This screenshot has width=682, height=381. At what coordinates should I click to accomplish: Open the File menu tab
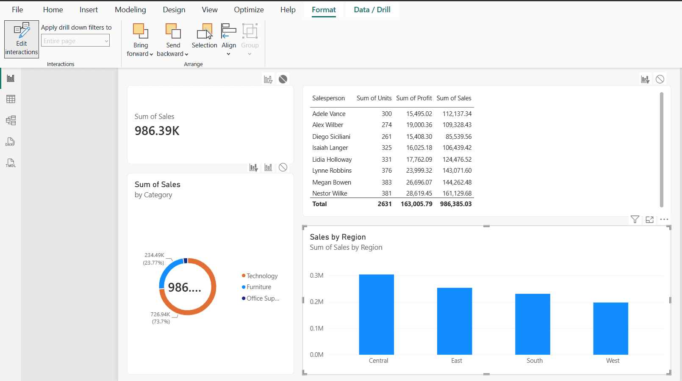coord(17,9)
